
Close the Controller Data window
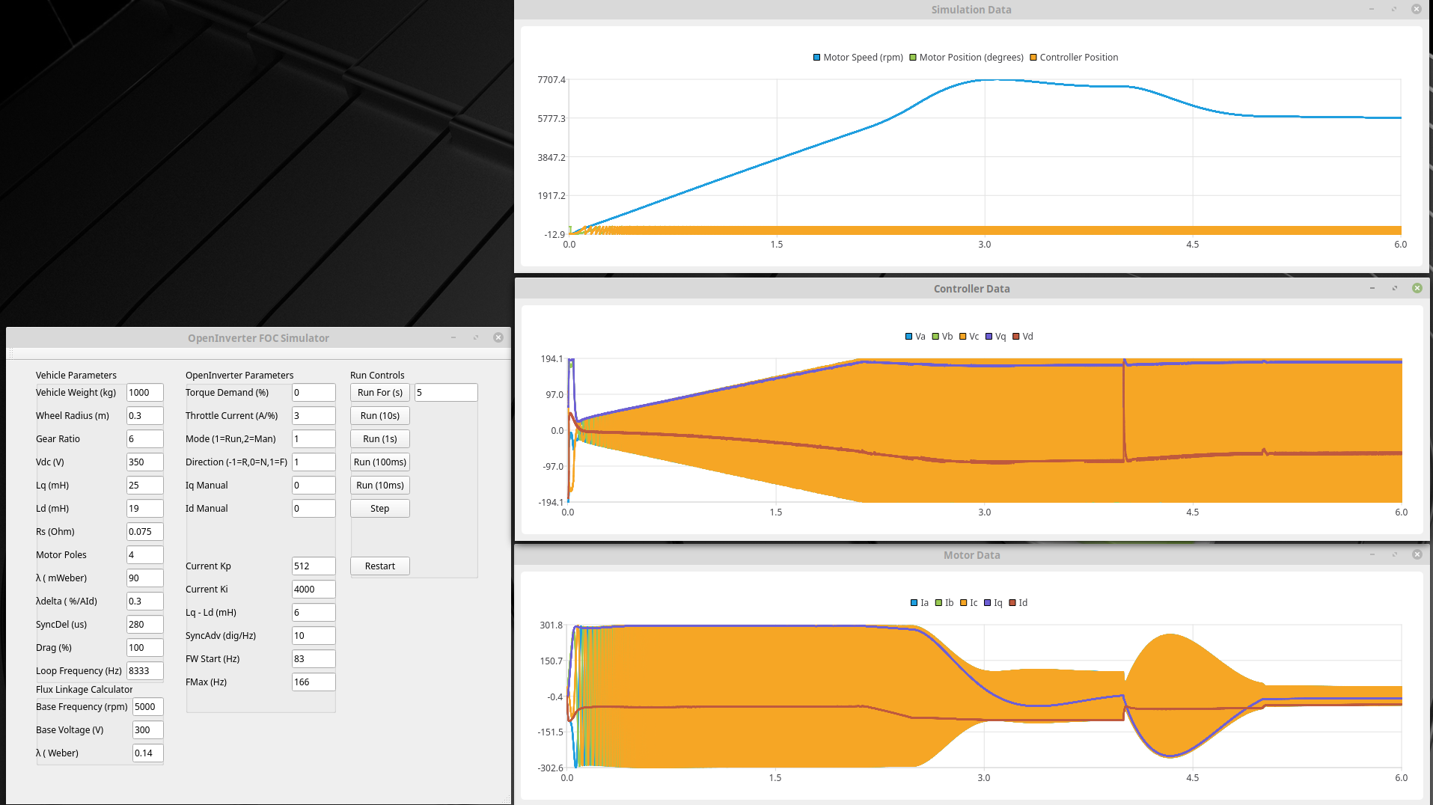point(1417,289)
